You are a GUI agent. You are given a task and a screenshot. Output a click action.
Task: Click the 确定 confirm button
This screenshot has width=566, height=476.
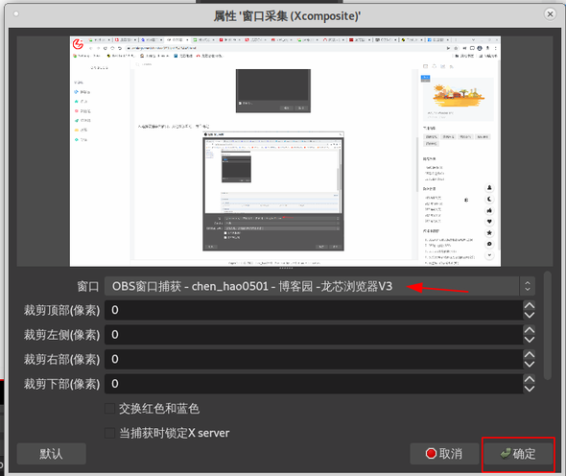[x=518, y=454]
